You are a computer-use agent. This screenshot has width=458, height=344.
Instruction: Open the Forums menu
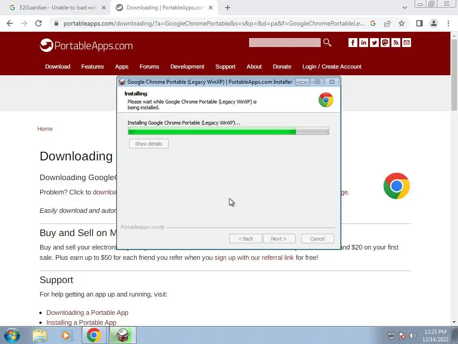pos(149,67)
